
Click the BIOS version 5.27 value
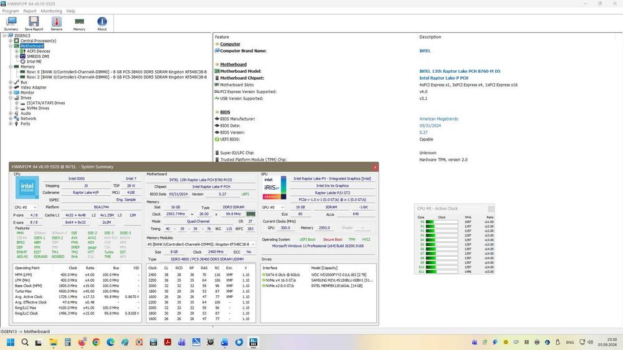424,132
